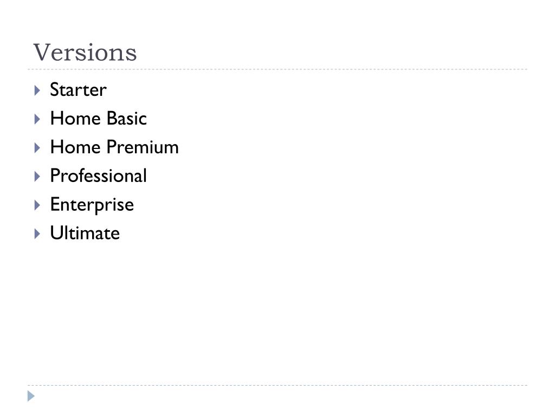Select the bullet marker next to Enterprise
Image resolution: width=555 pixels, height=416 pixels.
[37, 205]
